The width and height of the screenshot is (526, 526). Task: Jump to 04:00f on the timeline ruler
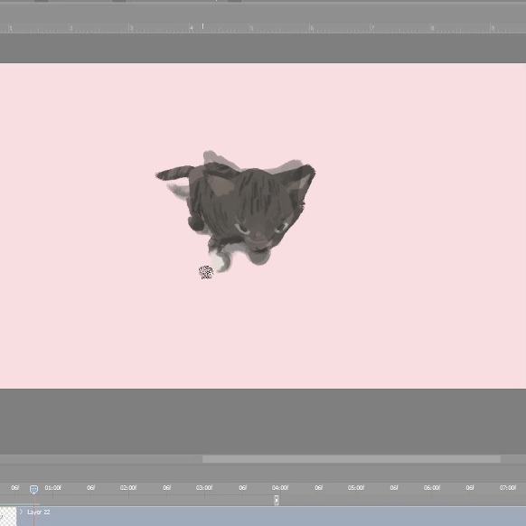tap(280, 487)
